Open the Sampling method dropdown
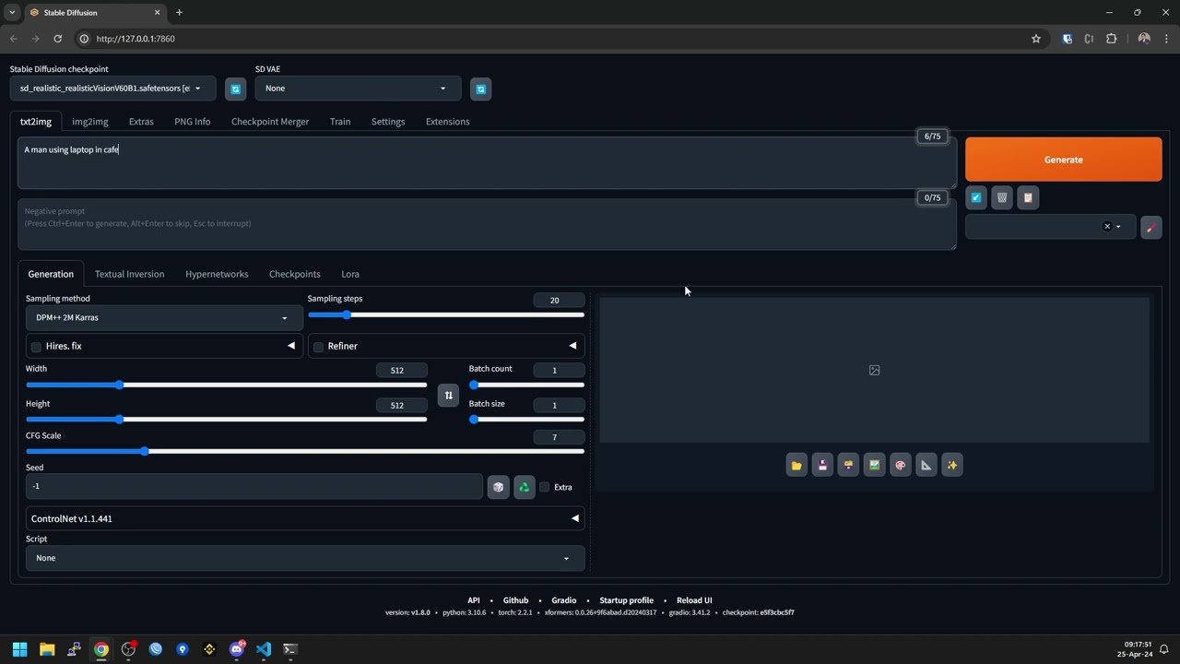The image size is (1180, 664). click(x=164, y=318)
